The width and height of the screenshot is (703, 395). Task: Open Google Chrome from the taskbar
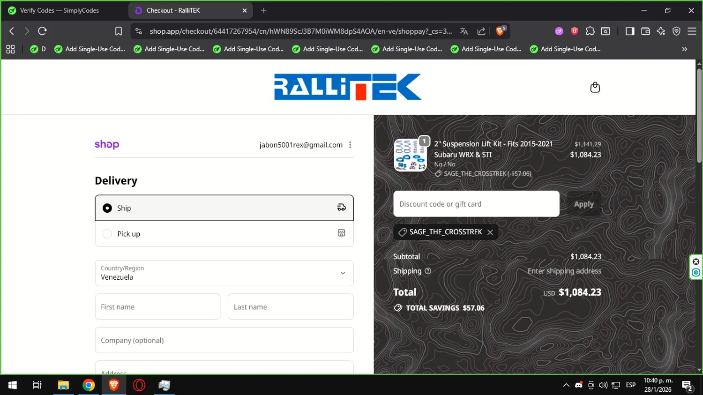pos(89,385)
